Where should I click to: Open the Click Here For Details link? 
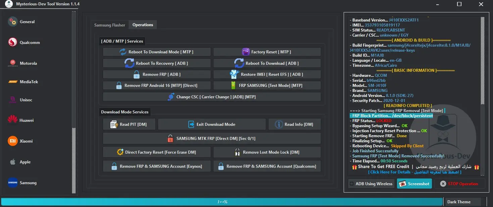[x=414, y=172]
